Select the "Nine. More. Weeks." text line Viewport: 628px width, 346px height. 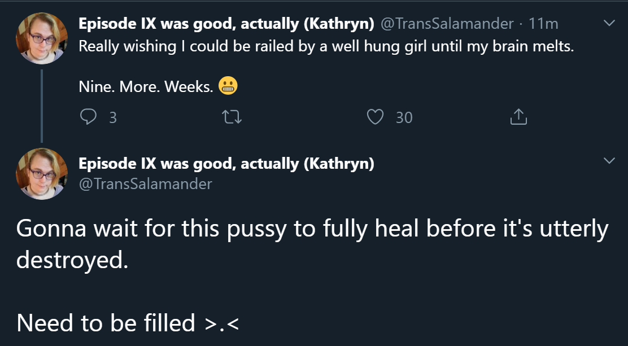coord(146,87)
